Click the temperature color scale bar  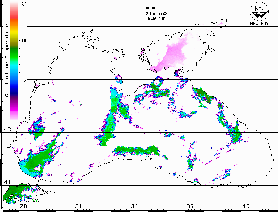coord(14,61)
